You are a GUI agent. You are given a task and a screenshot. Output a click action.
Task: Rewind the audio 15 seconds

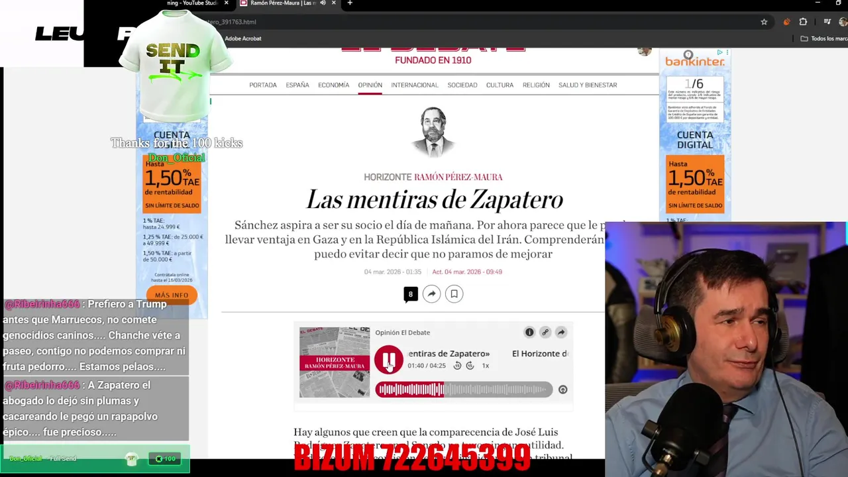click(x=457, y=366)
